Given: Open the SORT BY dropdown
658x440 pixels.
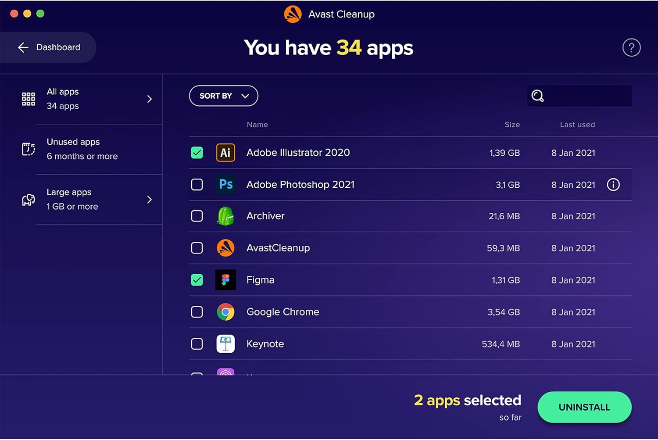Looking at the screenshot, I should pyautogui.click(x=224, y=96).
